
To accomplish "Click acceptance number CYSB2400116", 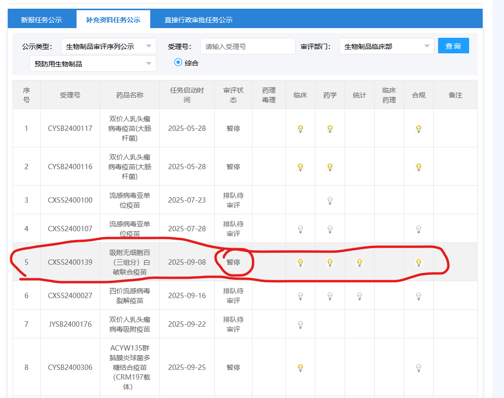I will [x=70, y=167].
